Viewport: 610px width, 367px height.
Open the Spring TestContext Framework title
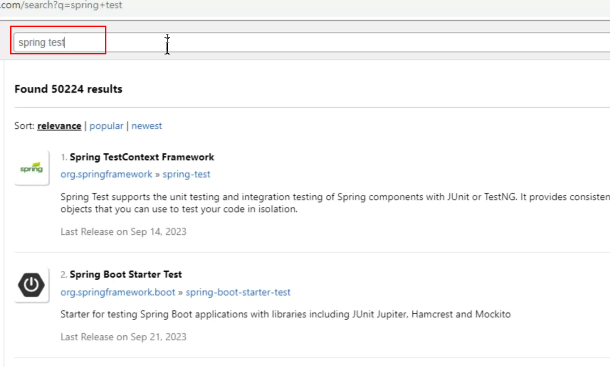click(142, 157)
